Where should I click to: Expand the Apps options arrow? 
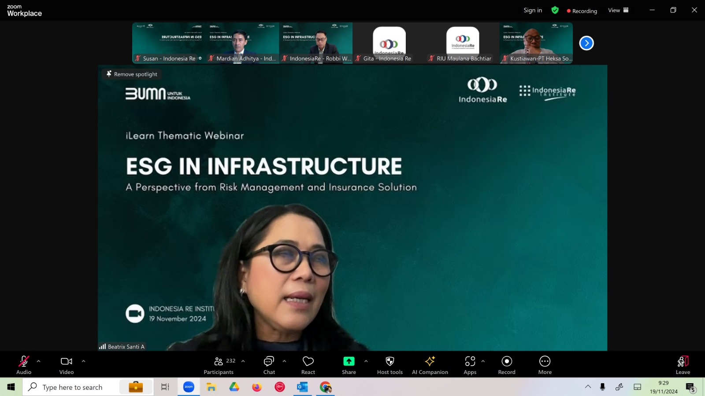click(x=483, y=361)
